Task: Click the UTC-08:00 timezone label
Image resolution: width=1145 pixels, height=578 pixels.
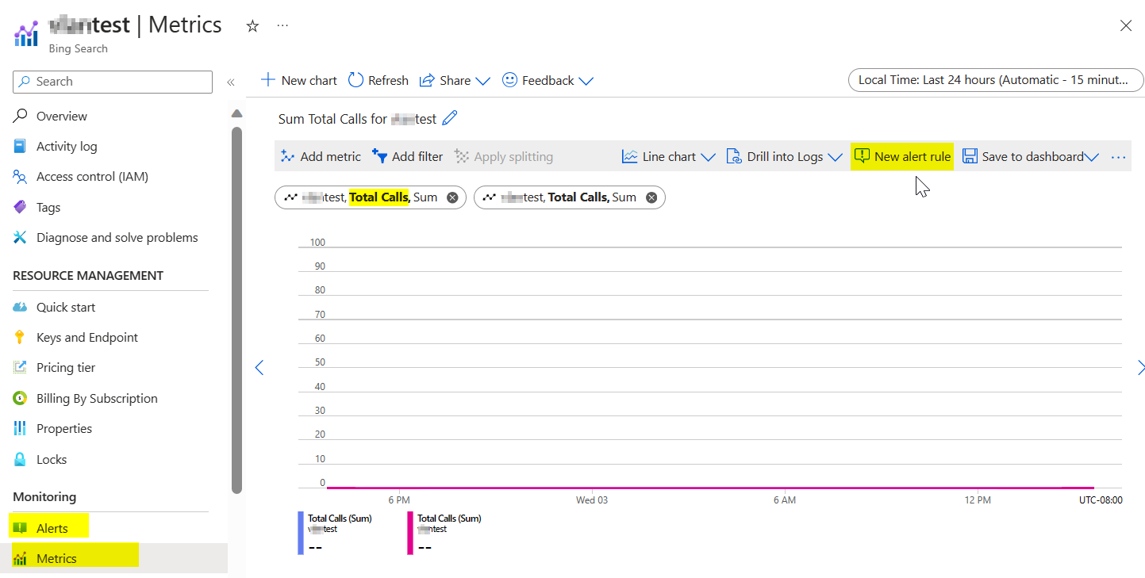Action: coord(1101,500)
